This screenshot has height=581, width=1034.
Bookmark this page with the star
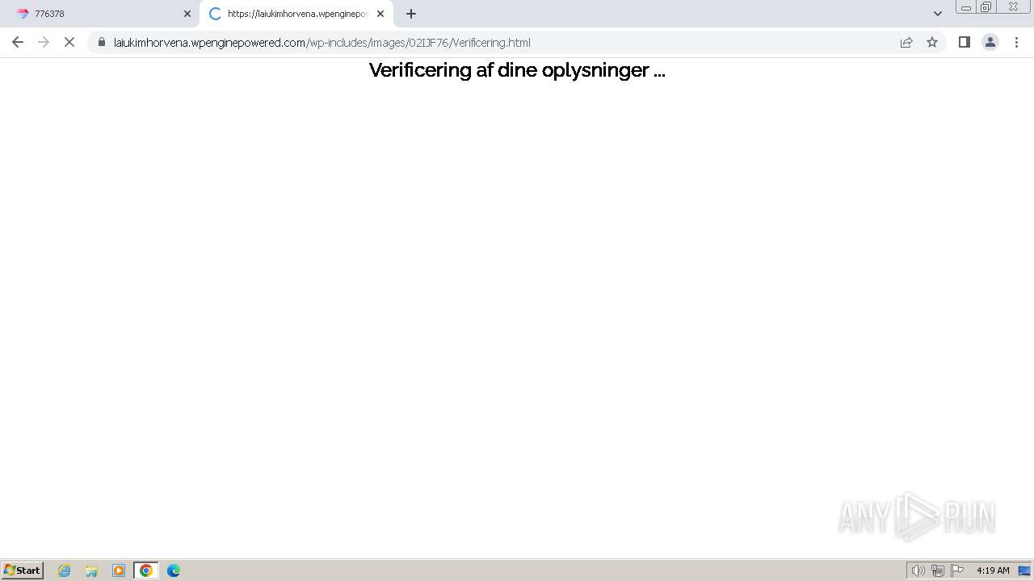pyautogui.click(x=932, y=42)
